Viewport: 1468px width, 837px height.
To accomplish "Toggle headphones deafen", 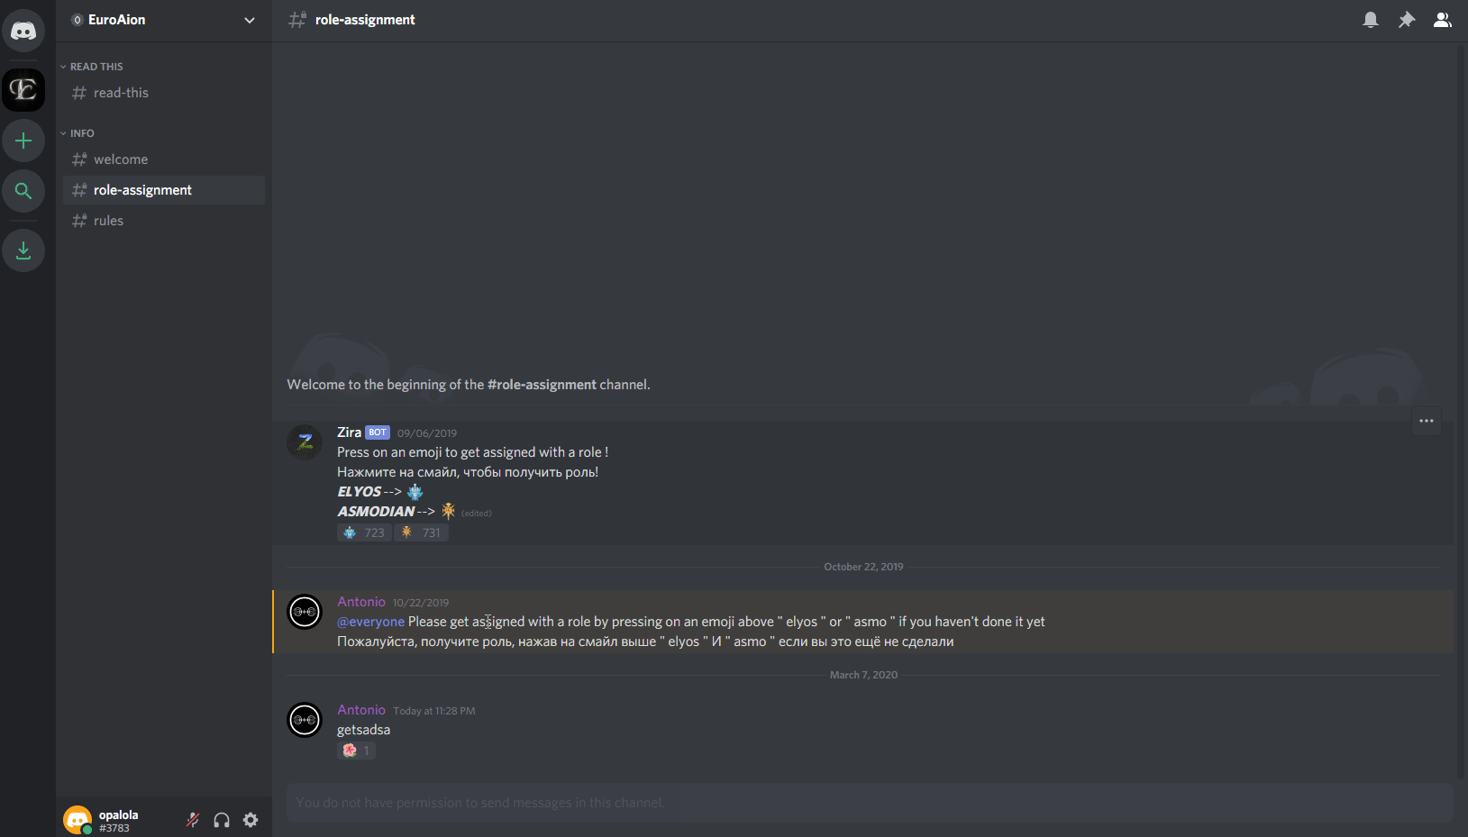I will (222, 820).
